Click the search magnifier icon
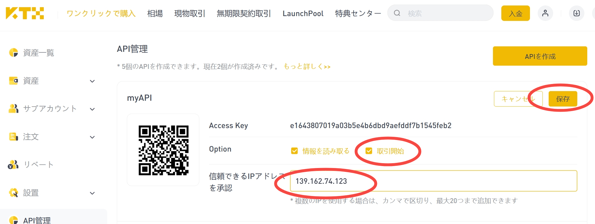595x224 pixels. [x=397, y=13]
